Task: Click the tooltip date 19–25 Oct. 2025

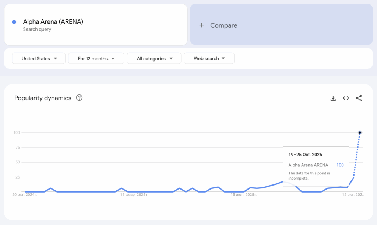Action: pyautogui.click(x=305, y=155)
